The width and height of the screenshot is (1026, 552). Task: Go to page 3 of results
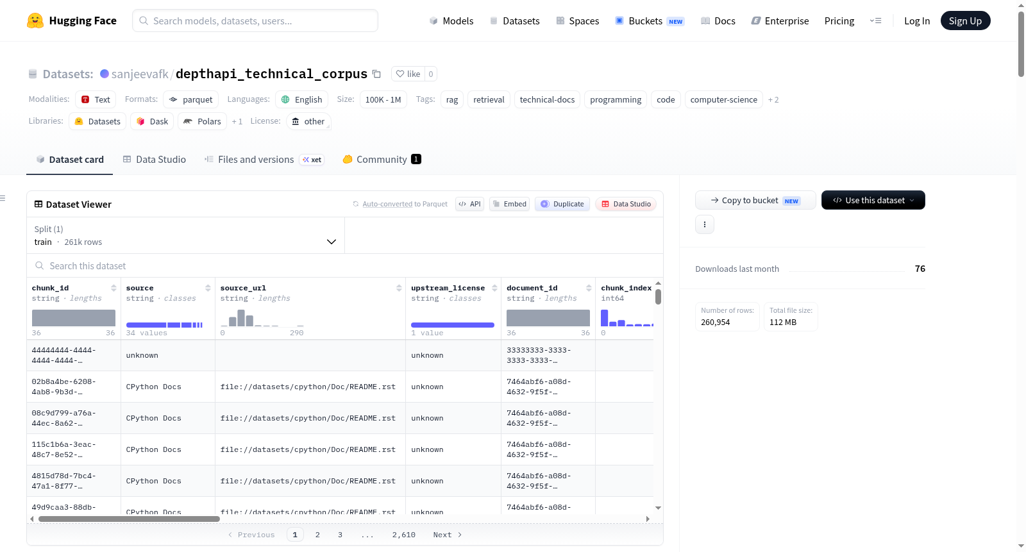[340, 535]
